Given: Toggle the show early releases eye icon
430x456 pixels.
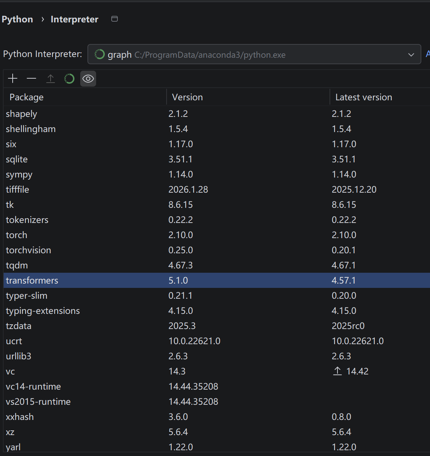Looking at the screenshot, I should 88,79.
